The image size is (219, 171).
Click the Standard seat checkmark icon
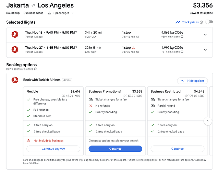[x=28, y=116]
